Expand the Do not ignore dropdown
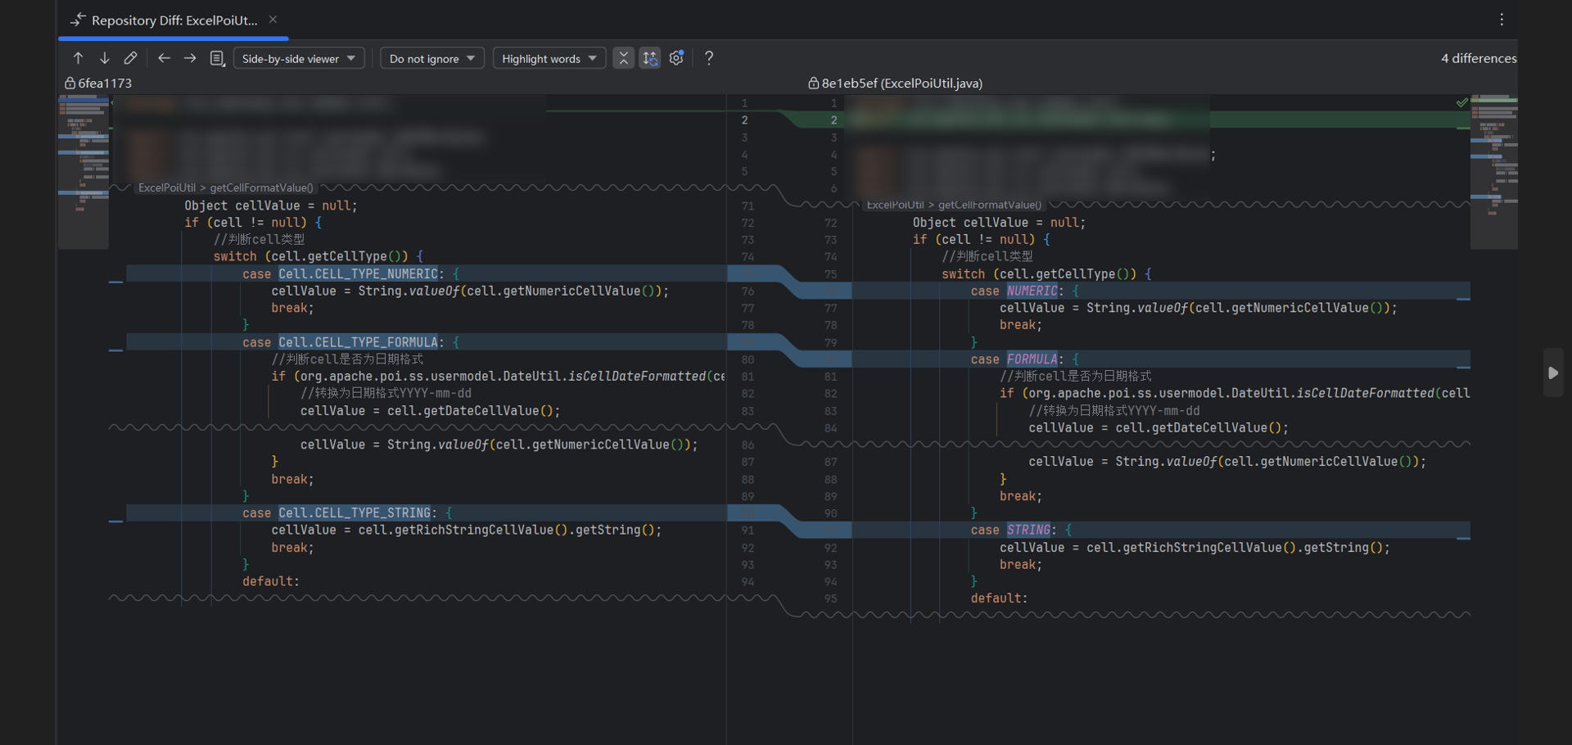The width and height of the screenshot is (1572, 745). click(x=431, y=58)
